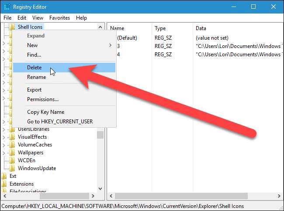Viewport: 284px width, 211px height.
Task: Select the WindowsUpdate key
Action: 37,168
